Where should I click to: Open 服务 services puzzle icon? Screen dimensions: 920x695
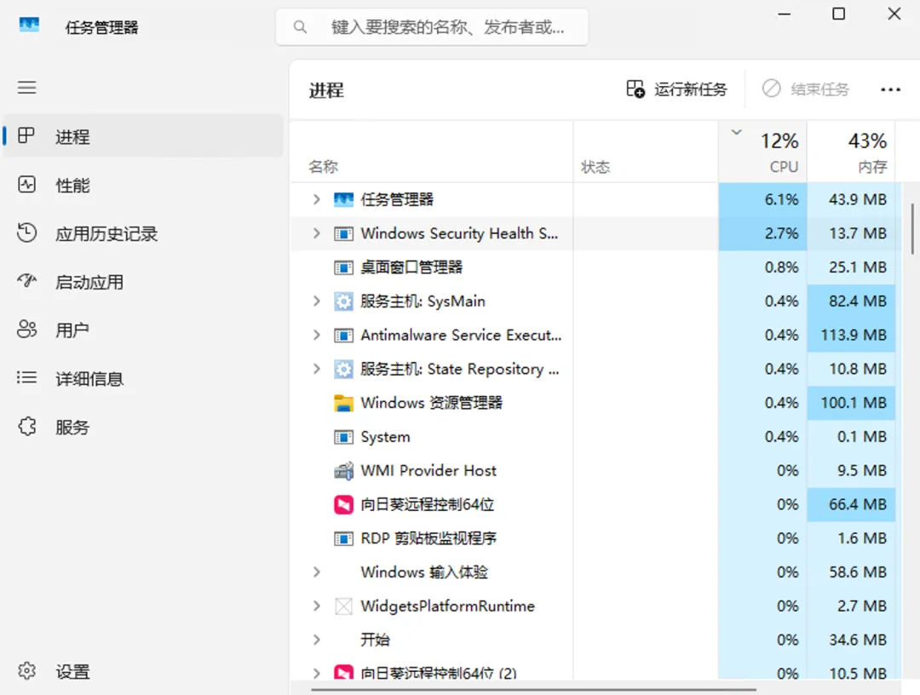coord(27,427)
